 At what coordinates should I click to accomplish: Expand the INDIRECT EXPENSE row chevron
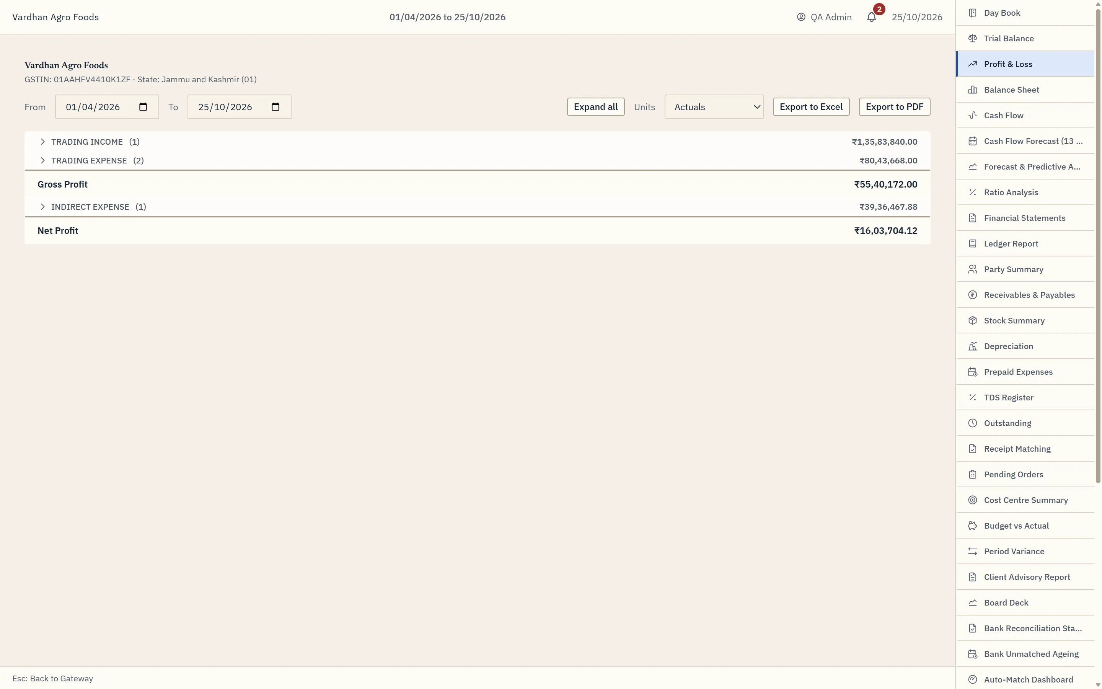[x=42, y=207]
